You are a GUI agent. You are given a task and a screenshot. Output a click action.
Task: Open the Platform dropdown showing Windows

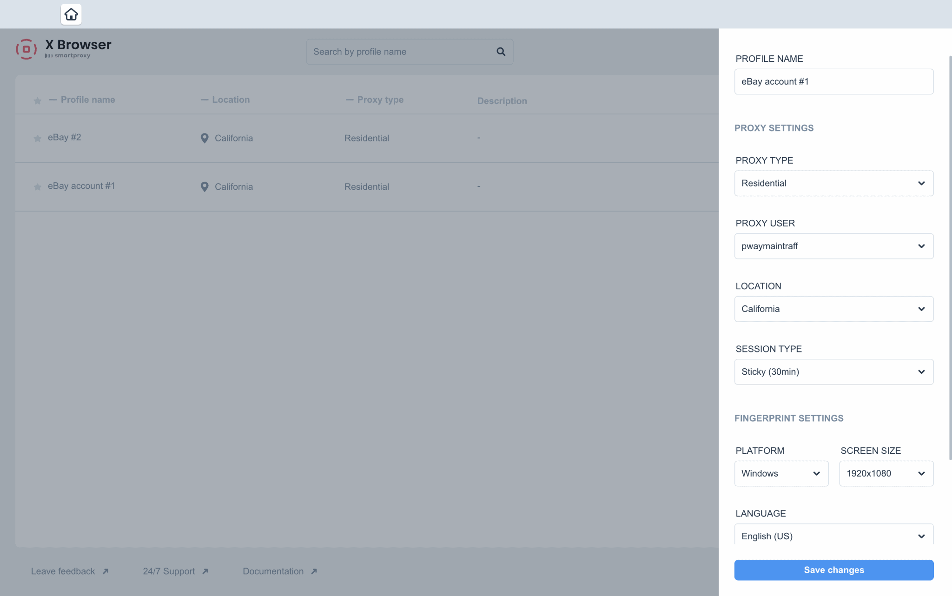(x=781, y=473)
